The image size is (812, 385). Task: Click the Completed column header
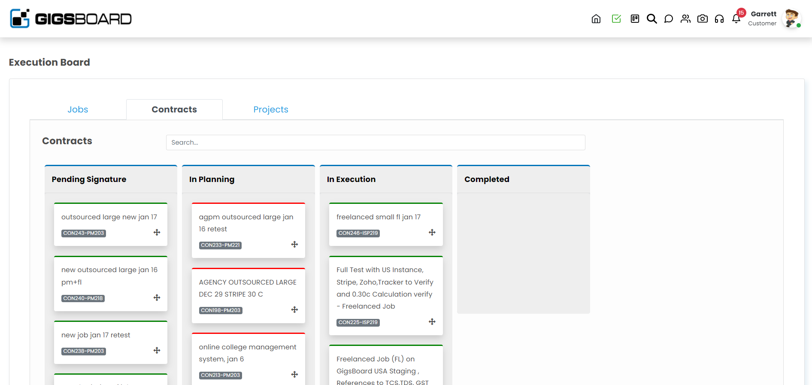(487, 179)
